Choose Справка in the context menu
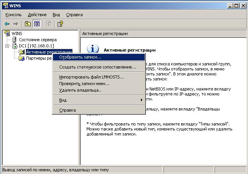Viewport: 248px width, 174px height. [x=99, y=110]
